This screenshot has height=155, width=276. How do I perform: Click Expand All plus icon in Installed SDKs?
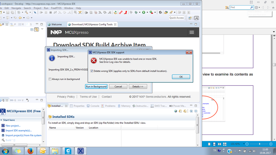[191, 111]
